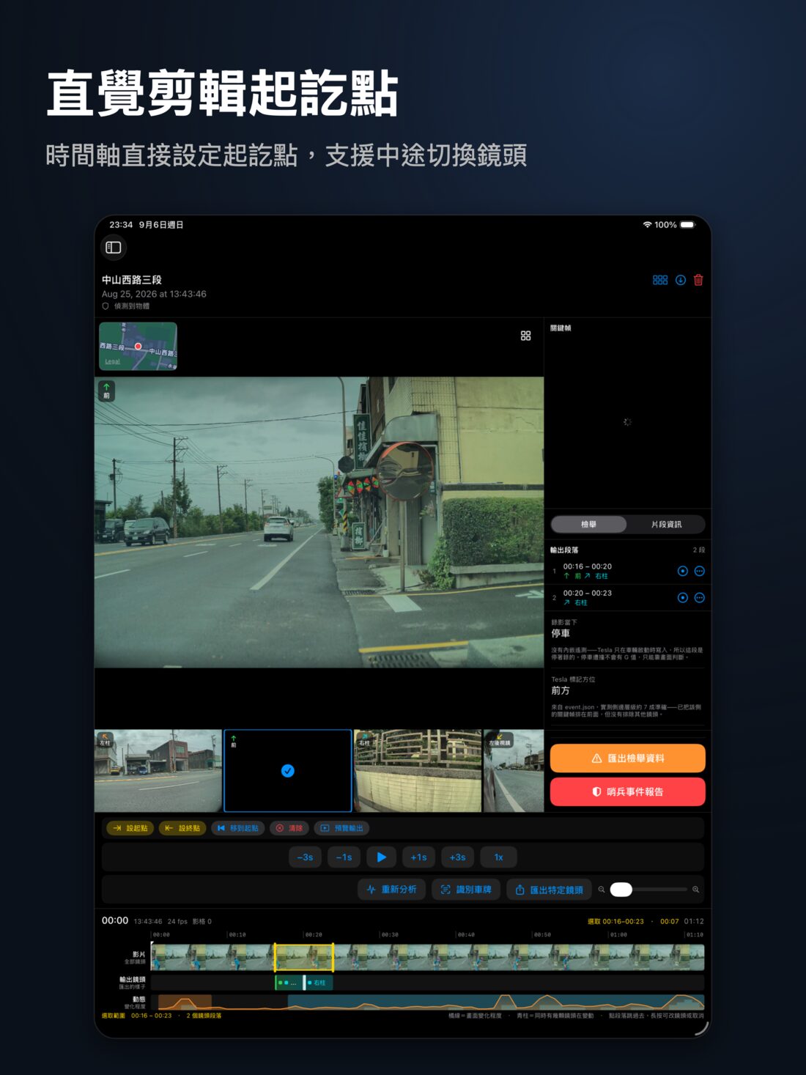The width and height of the screenshot is (806, 1075).
Task: Click the zoom-out magnifier icon near slider
Action: pyautogui.click(x=602, y=890)
